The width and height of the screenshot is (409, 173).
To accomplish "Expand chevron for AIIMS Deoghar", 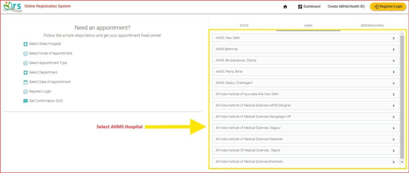I will [x=393, y=106].
